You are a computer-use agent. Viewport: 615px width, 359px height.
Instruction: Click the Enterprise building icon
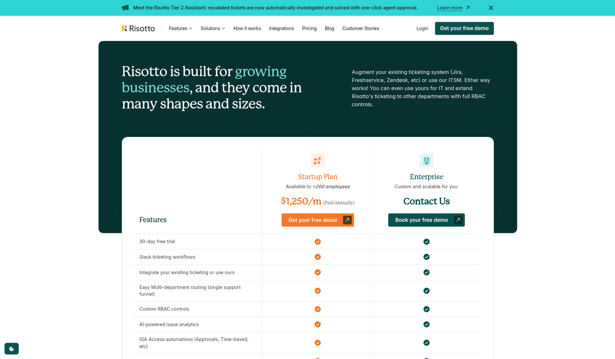coord(427,160)
